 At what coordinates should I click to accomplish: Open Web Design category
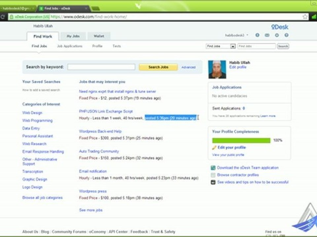pos(32,113)
